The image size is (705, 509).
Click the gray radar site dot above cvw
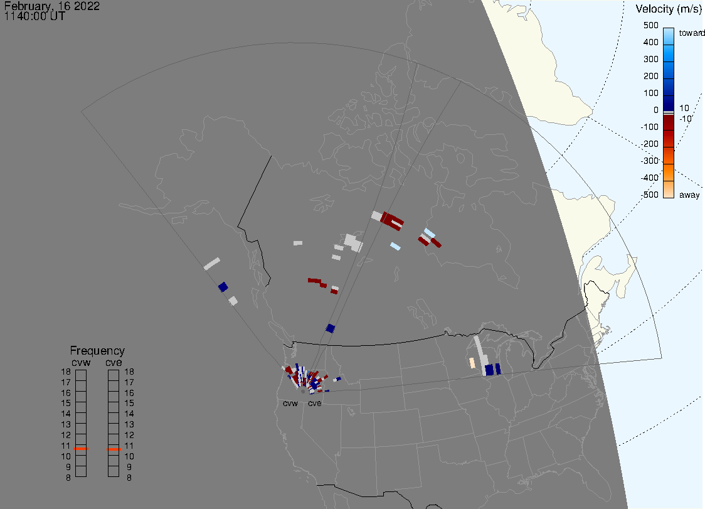click(303, 392)
